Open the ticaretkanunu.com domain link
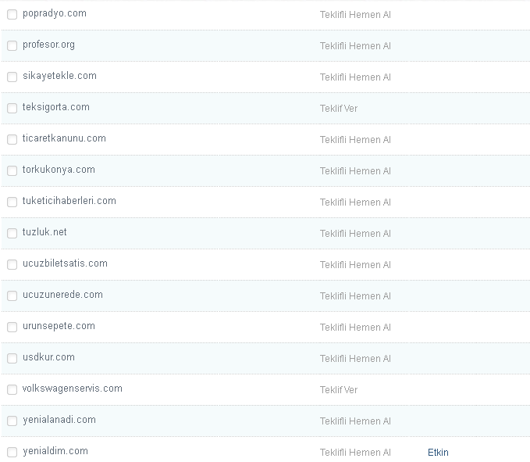Viewport: 530px width, 462px height. [64, 138]
